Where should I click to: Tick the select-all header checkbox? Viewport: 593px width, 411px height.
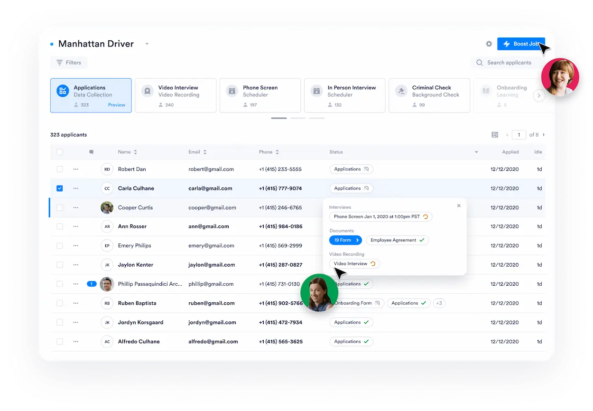(60, 152)
